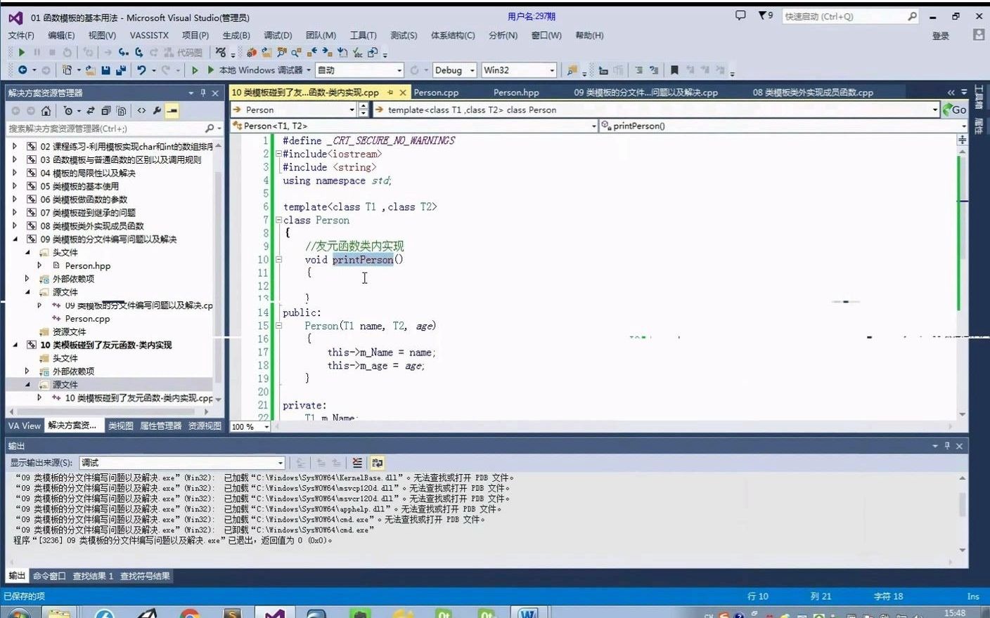The image size is (990, 618).
Task: Open the 文件(F) menu
Action: point(21,35)
